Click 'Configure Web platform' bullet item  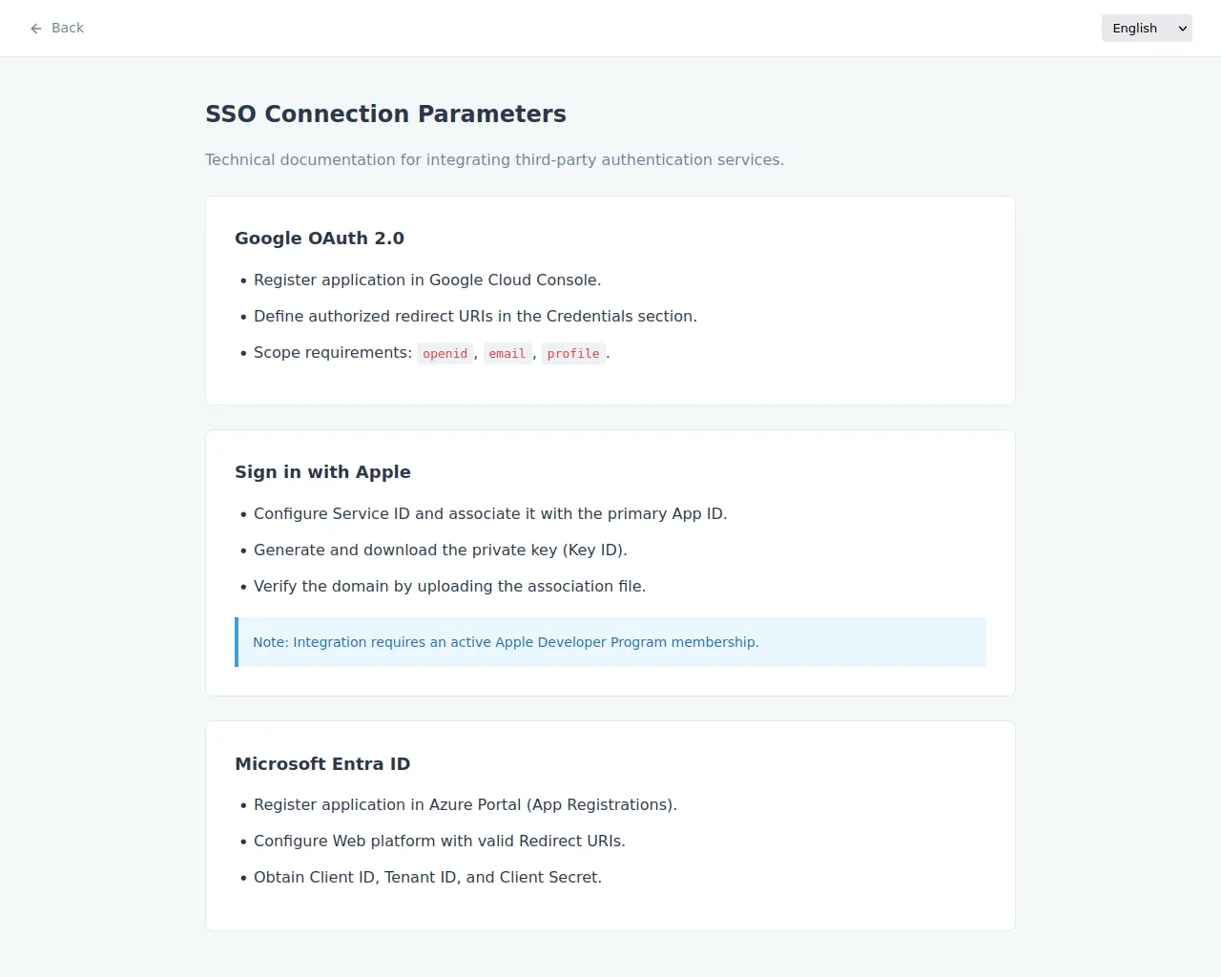[x=440, y=842]
